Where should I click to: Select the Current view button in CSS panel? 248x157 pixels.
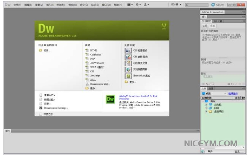click(x=212, y=26)
